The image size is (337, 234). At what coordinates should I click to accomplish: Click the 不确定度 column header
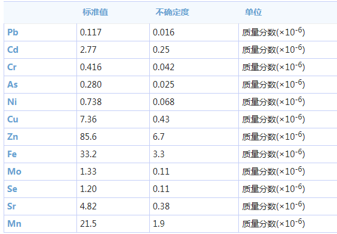172,12
